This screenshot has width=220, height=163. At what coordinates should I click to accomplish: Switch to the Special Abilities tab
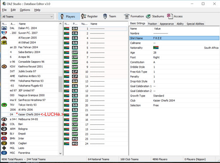195,24
